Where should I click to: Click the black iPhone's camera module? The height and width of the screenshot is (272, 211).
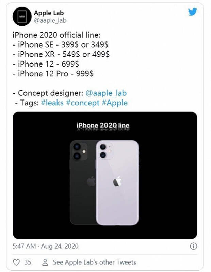tap(79, 151)
